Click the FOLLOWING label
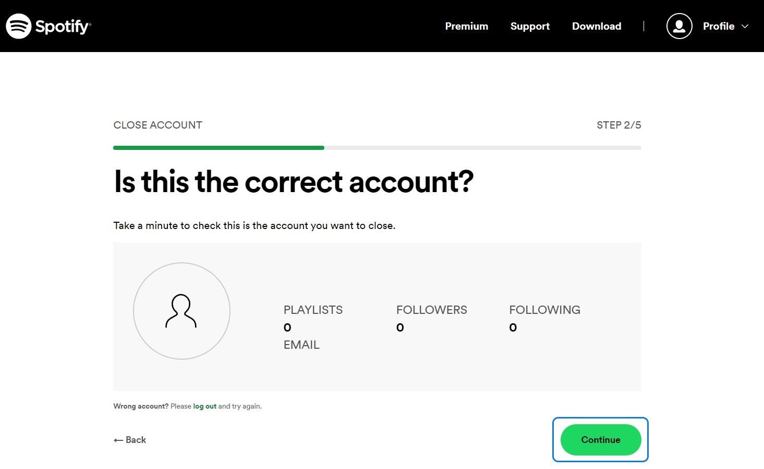Image resolution: width=764 pixels, height=469 pixels. pos(544,310)
